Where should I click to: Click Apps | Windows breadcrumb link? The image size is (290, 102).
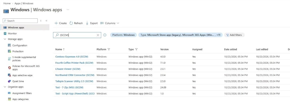coord(24,3)
